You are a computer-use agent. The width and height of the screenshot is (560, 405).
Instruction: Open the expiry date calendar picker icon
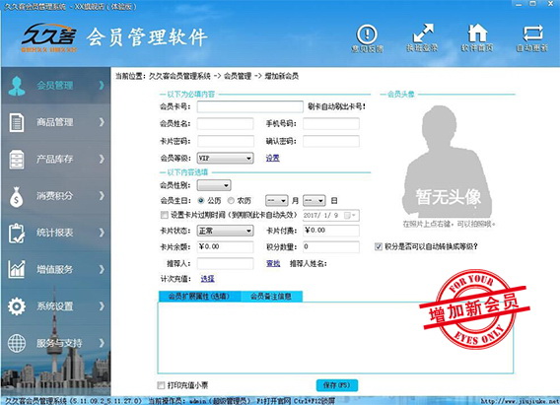[349, 216]
